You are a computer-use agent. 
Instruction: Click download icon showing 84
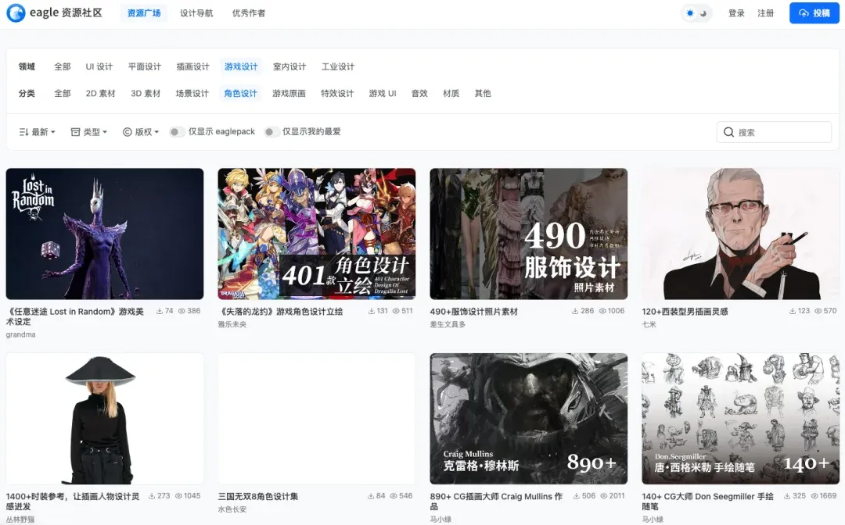coord(371,496)
